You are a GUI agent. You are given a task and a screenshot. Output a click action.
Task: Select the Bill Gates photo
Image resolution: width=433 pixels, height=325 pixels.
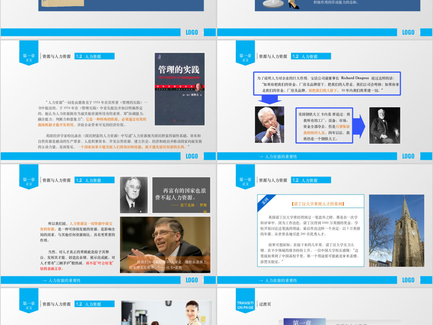click(x=165, y=245)
